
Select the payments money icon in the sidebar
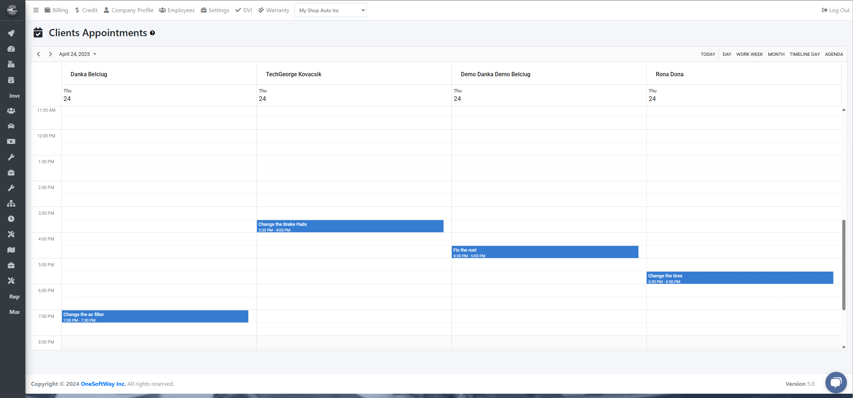[11, 141]
